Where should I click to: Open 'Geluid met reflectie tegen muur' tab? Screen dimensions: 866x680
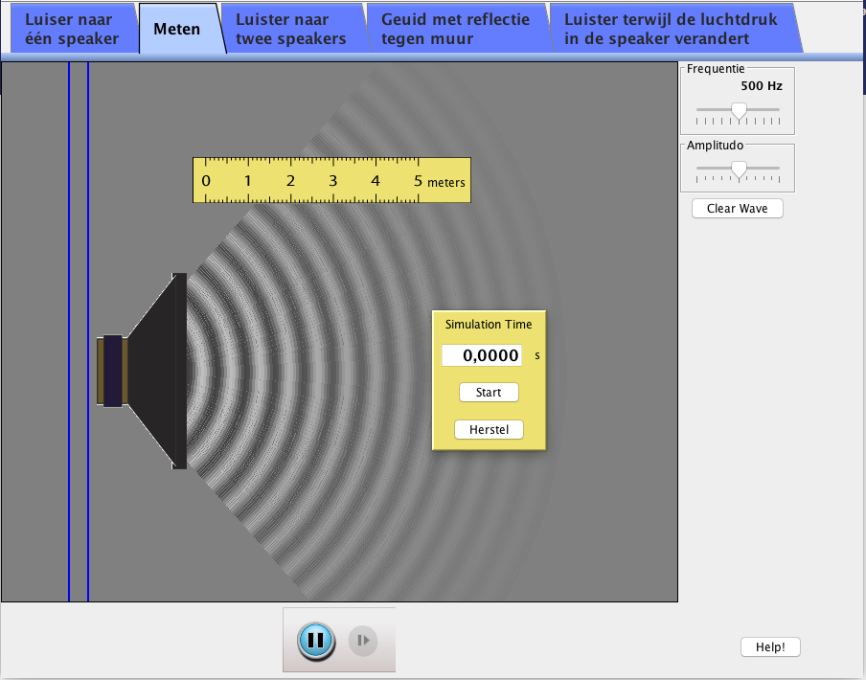click(x=454, y=30)
